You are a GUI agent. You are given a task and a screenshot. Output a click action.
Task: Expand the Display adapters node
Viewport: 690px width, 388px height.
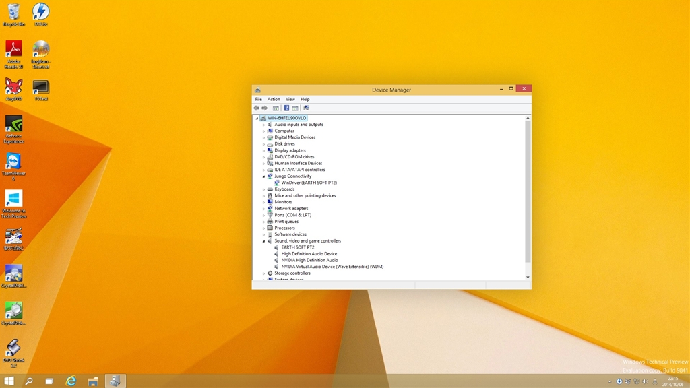[264, 150]
